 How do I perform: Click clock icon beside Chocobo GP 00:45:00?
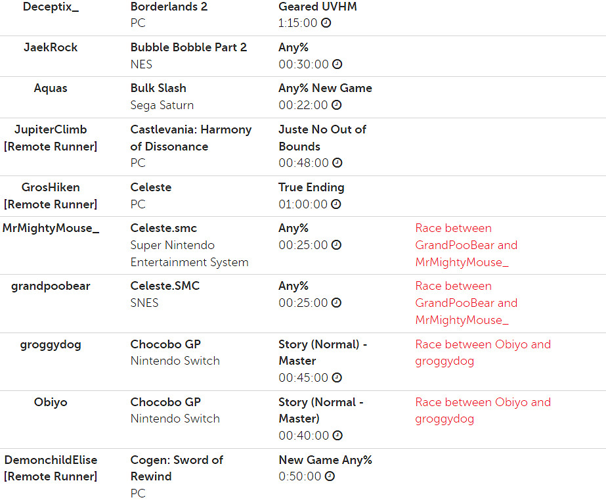click(337, 378)
